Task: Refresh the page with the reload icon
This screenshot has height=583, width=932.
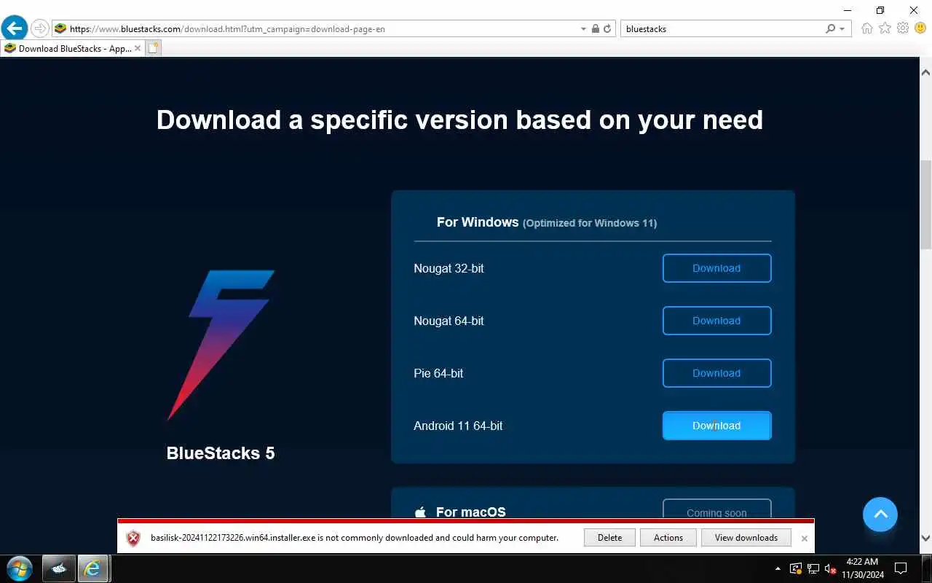Action: click(x=607, y=28)
